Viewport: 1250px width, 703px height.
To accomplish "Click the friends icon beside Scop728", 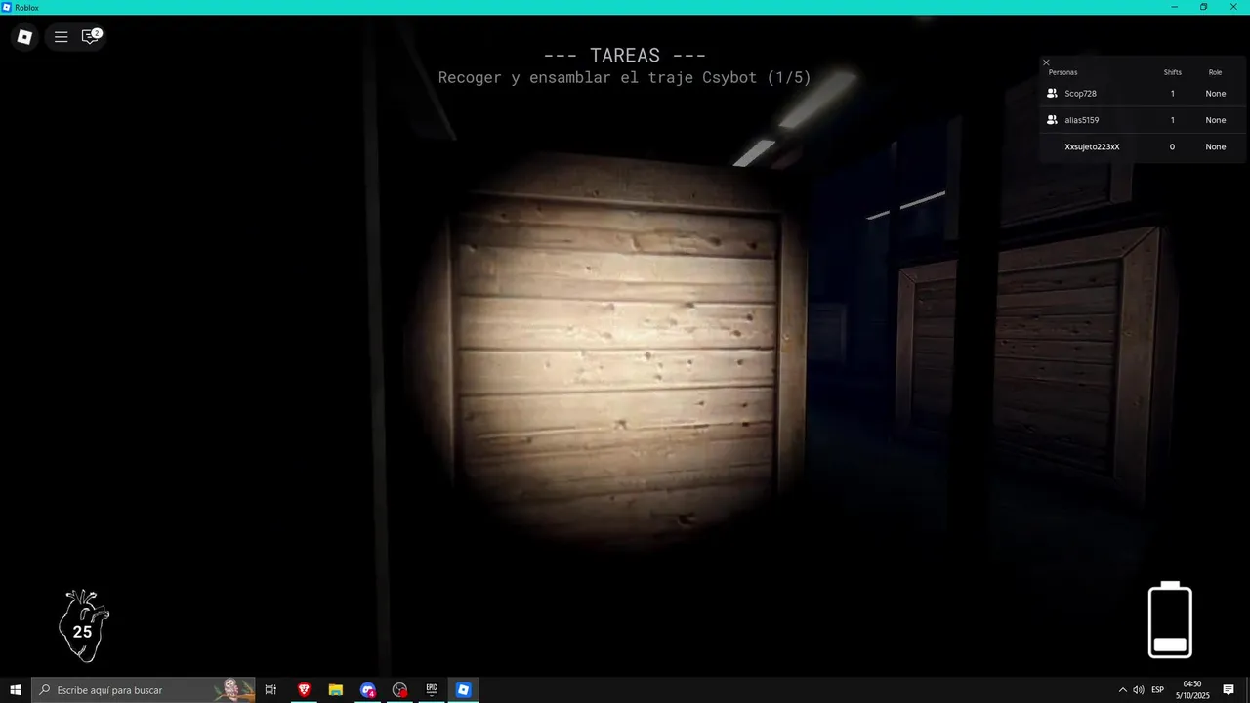I will (x=1052, y=94).
